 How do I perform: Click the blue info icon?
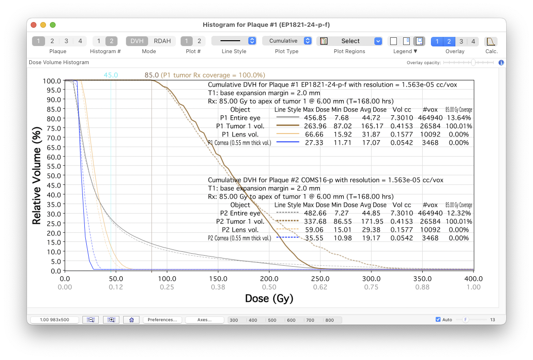[x=501, y=63]
